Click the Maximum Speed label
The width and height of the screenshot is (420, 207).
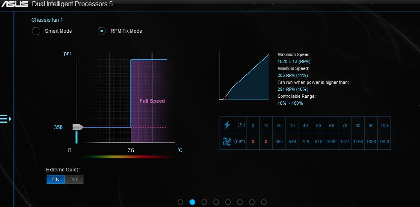(294, 54)
